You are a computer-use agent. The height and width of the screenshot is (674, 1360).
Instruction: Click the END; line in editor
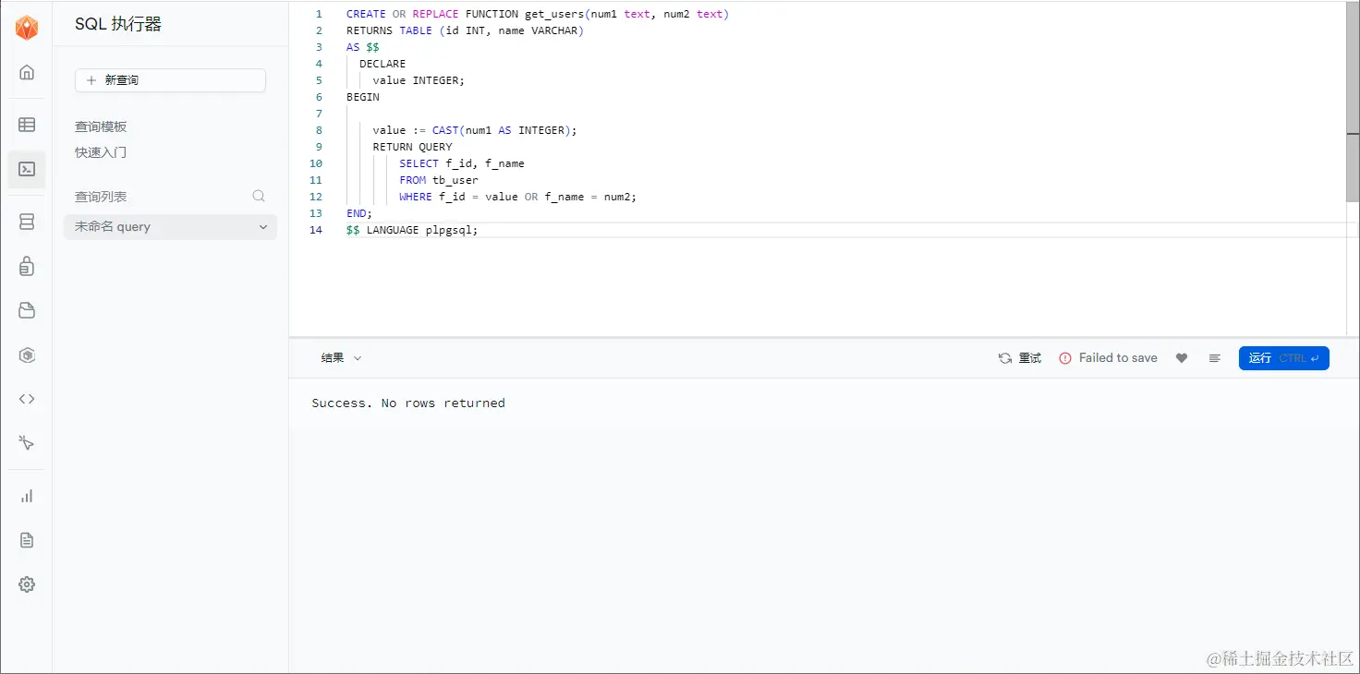click(x=359, y=213)
